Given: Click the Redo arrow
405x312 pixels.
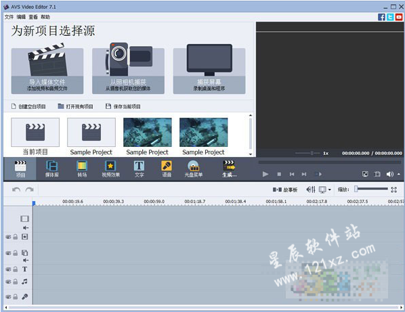Looking at the screenshot, I should click(x=29, y=190).
